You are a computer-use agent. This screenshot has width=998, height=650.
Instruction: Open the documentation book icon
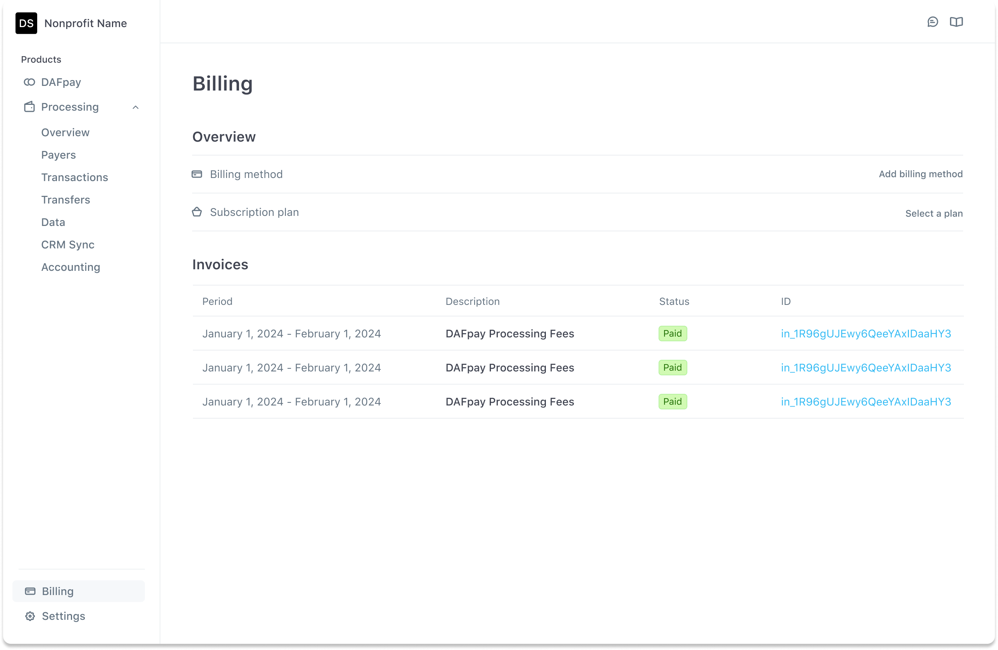956,22
